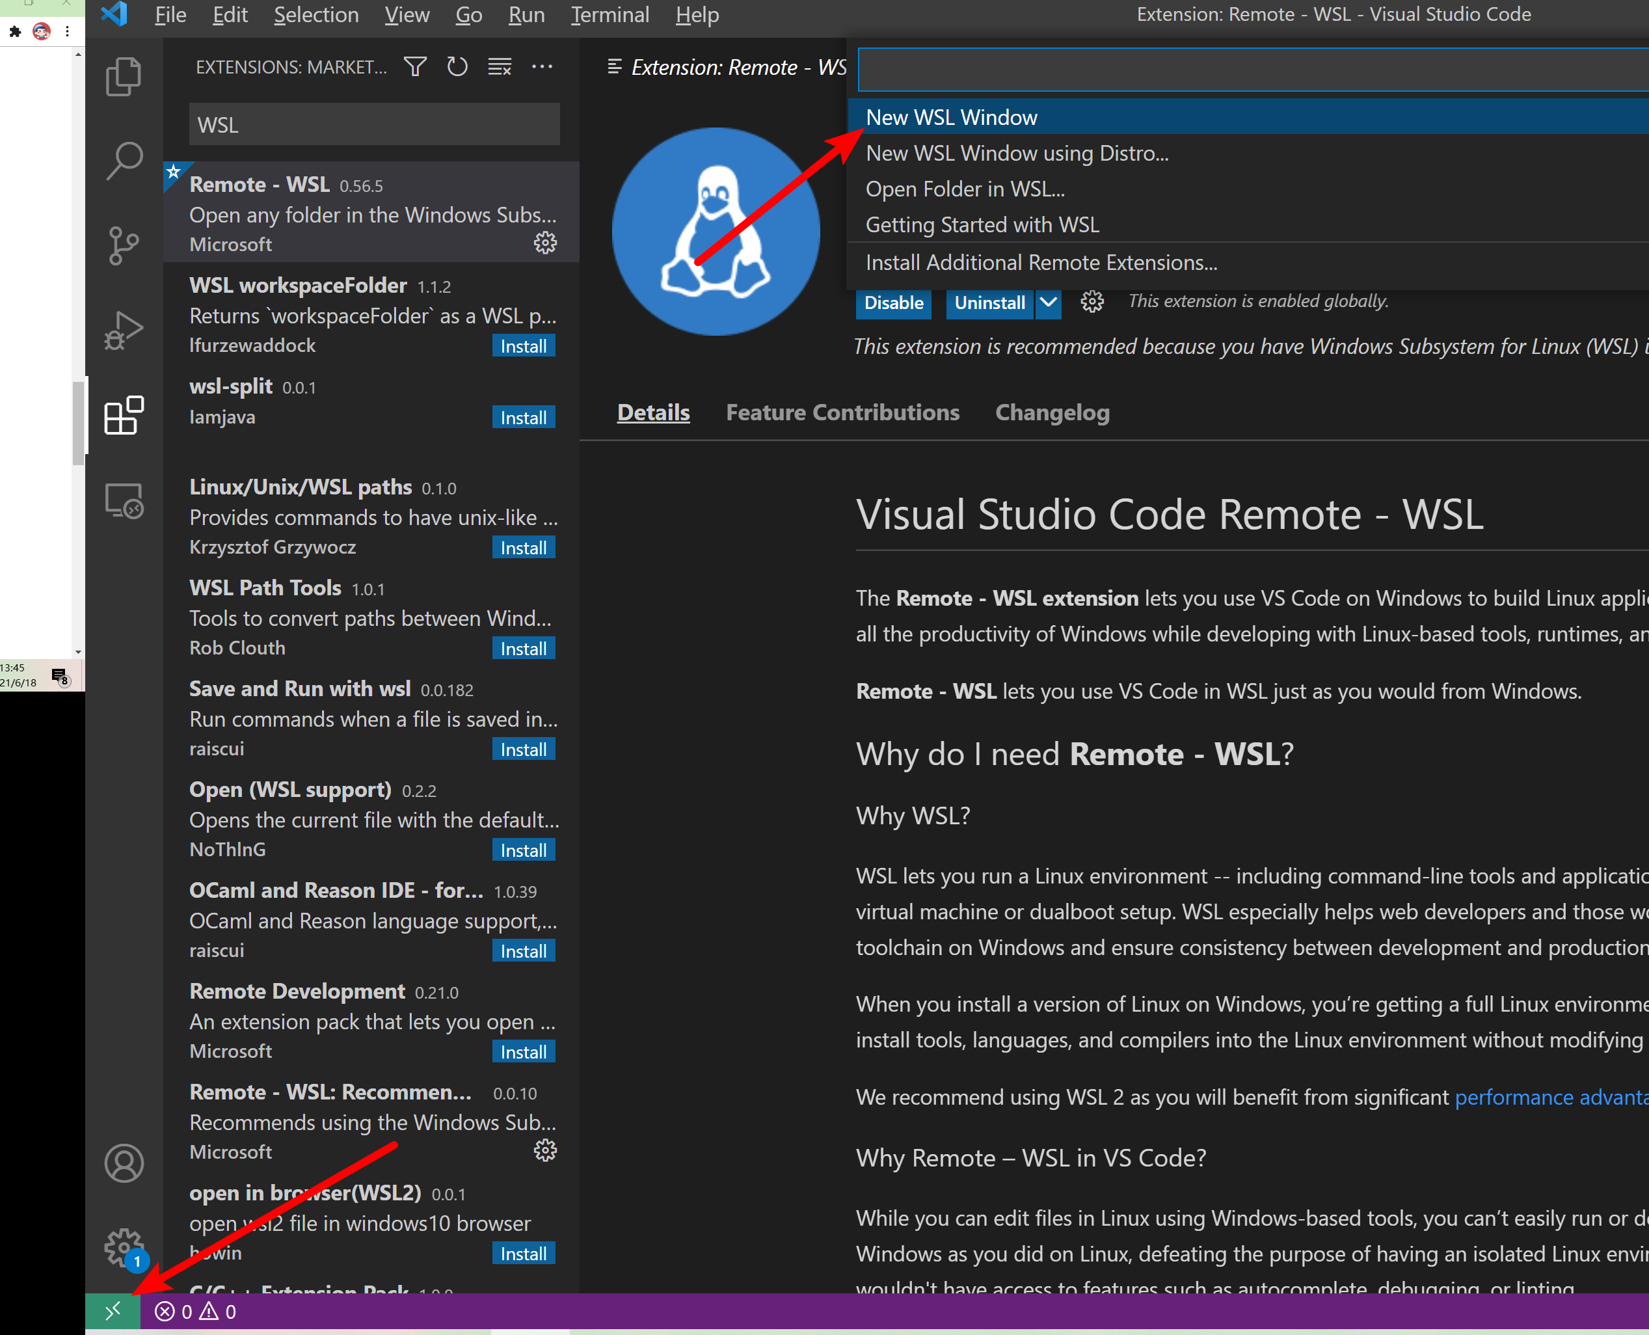
Task: Open the More Actions ellipsis in Extensions panel
Action: coord(542,67)
